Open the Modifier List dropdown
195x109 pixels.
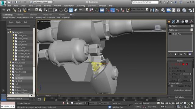[180, 30]
